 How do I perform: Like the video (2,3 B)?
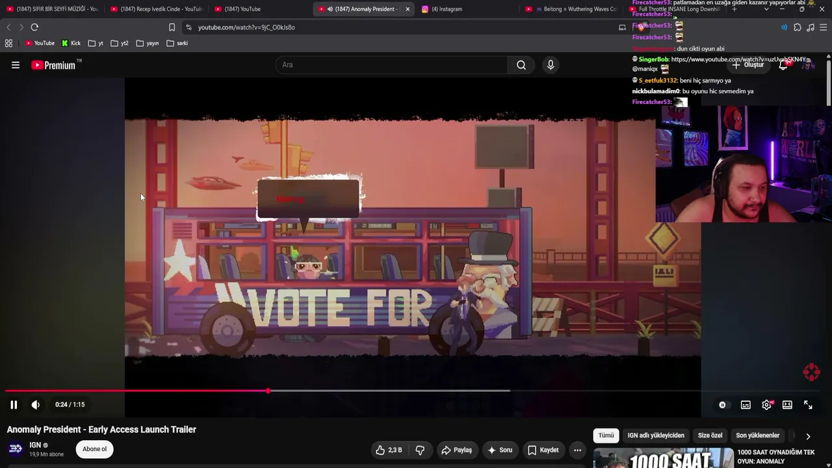[389, 450]
